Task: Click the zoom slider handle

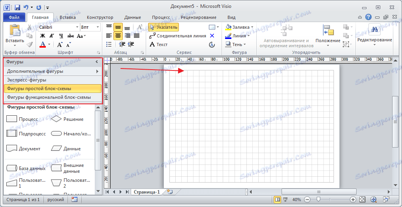Action: (x=318, y=200)
